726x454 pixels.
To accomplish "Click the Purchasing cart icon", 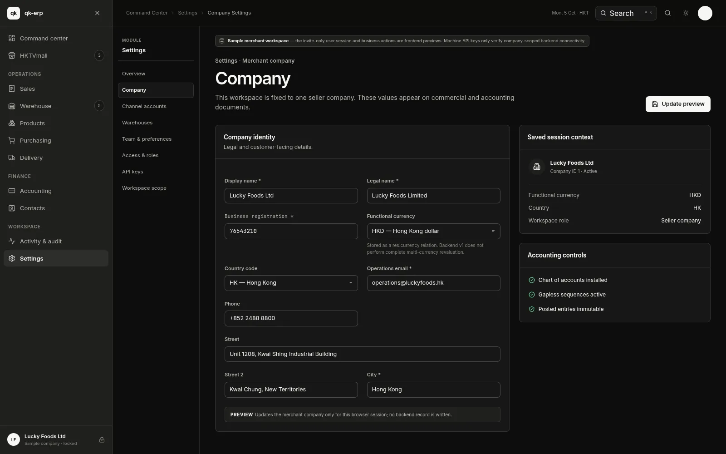I will pos(12,140).
